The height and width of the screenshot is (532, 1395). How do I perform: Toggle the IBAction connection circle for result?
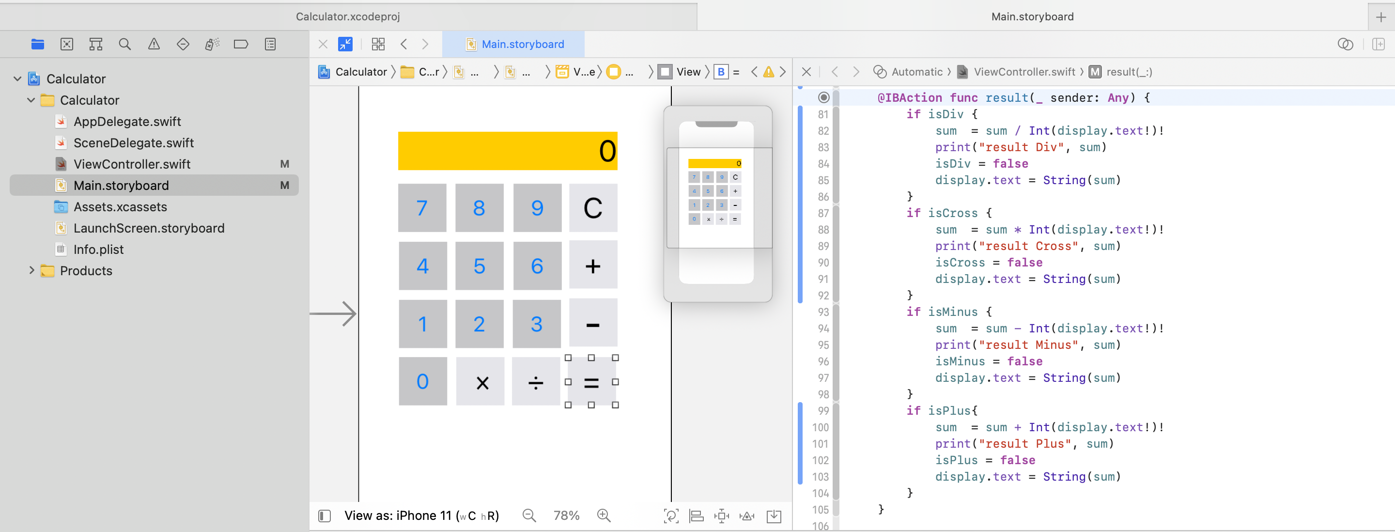click(823, 97)
